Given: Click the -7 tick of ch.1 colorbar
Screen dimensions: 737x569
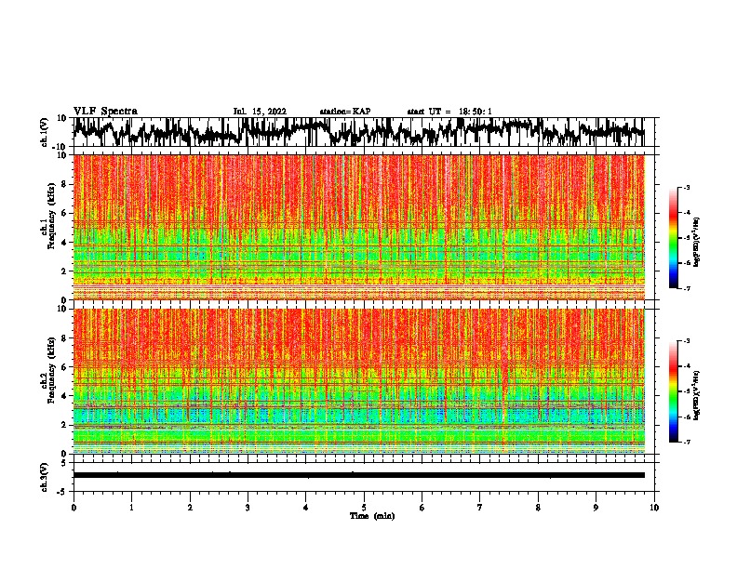Looking at the screenshot, I should coord(686,288).
